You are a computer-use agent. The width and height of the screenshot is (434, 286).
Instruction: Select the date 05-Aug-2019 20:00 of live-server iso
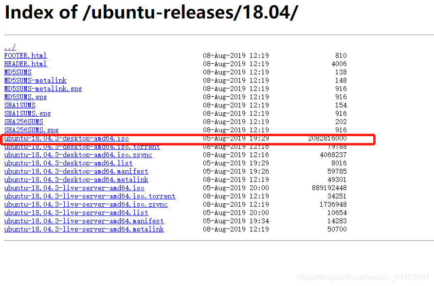coord(236,188)
